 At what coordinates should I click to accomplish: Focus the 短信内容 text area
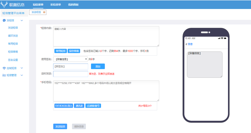click(106, 36)
